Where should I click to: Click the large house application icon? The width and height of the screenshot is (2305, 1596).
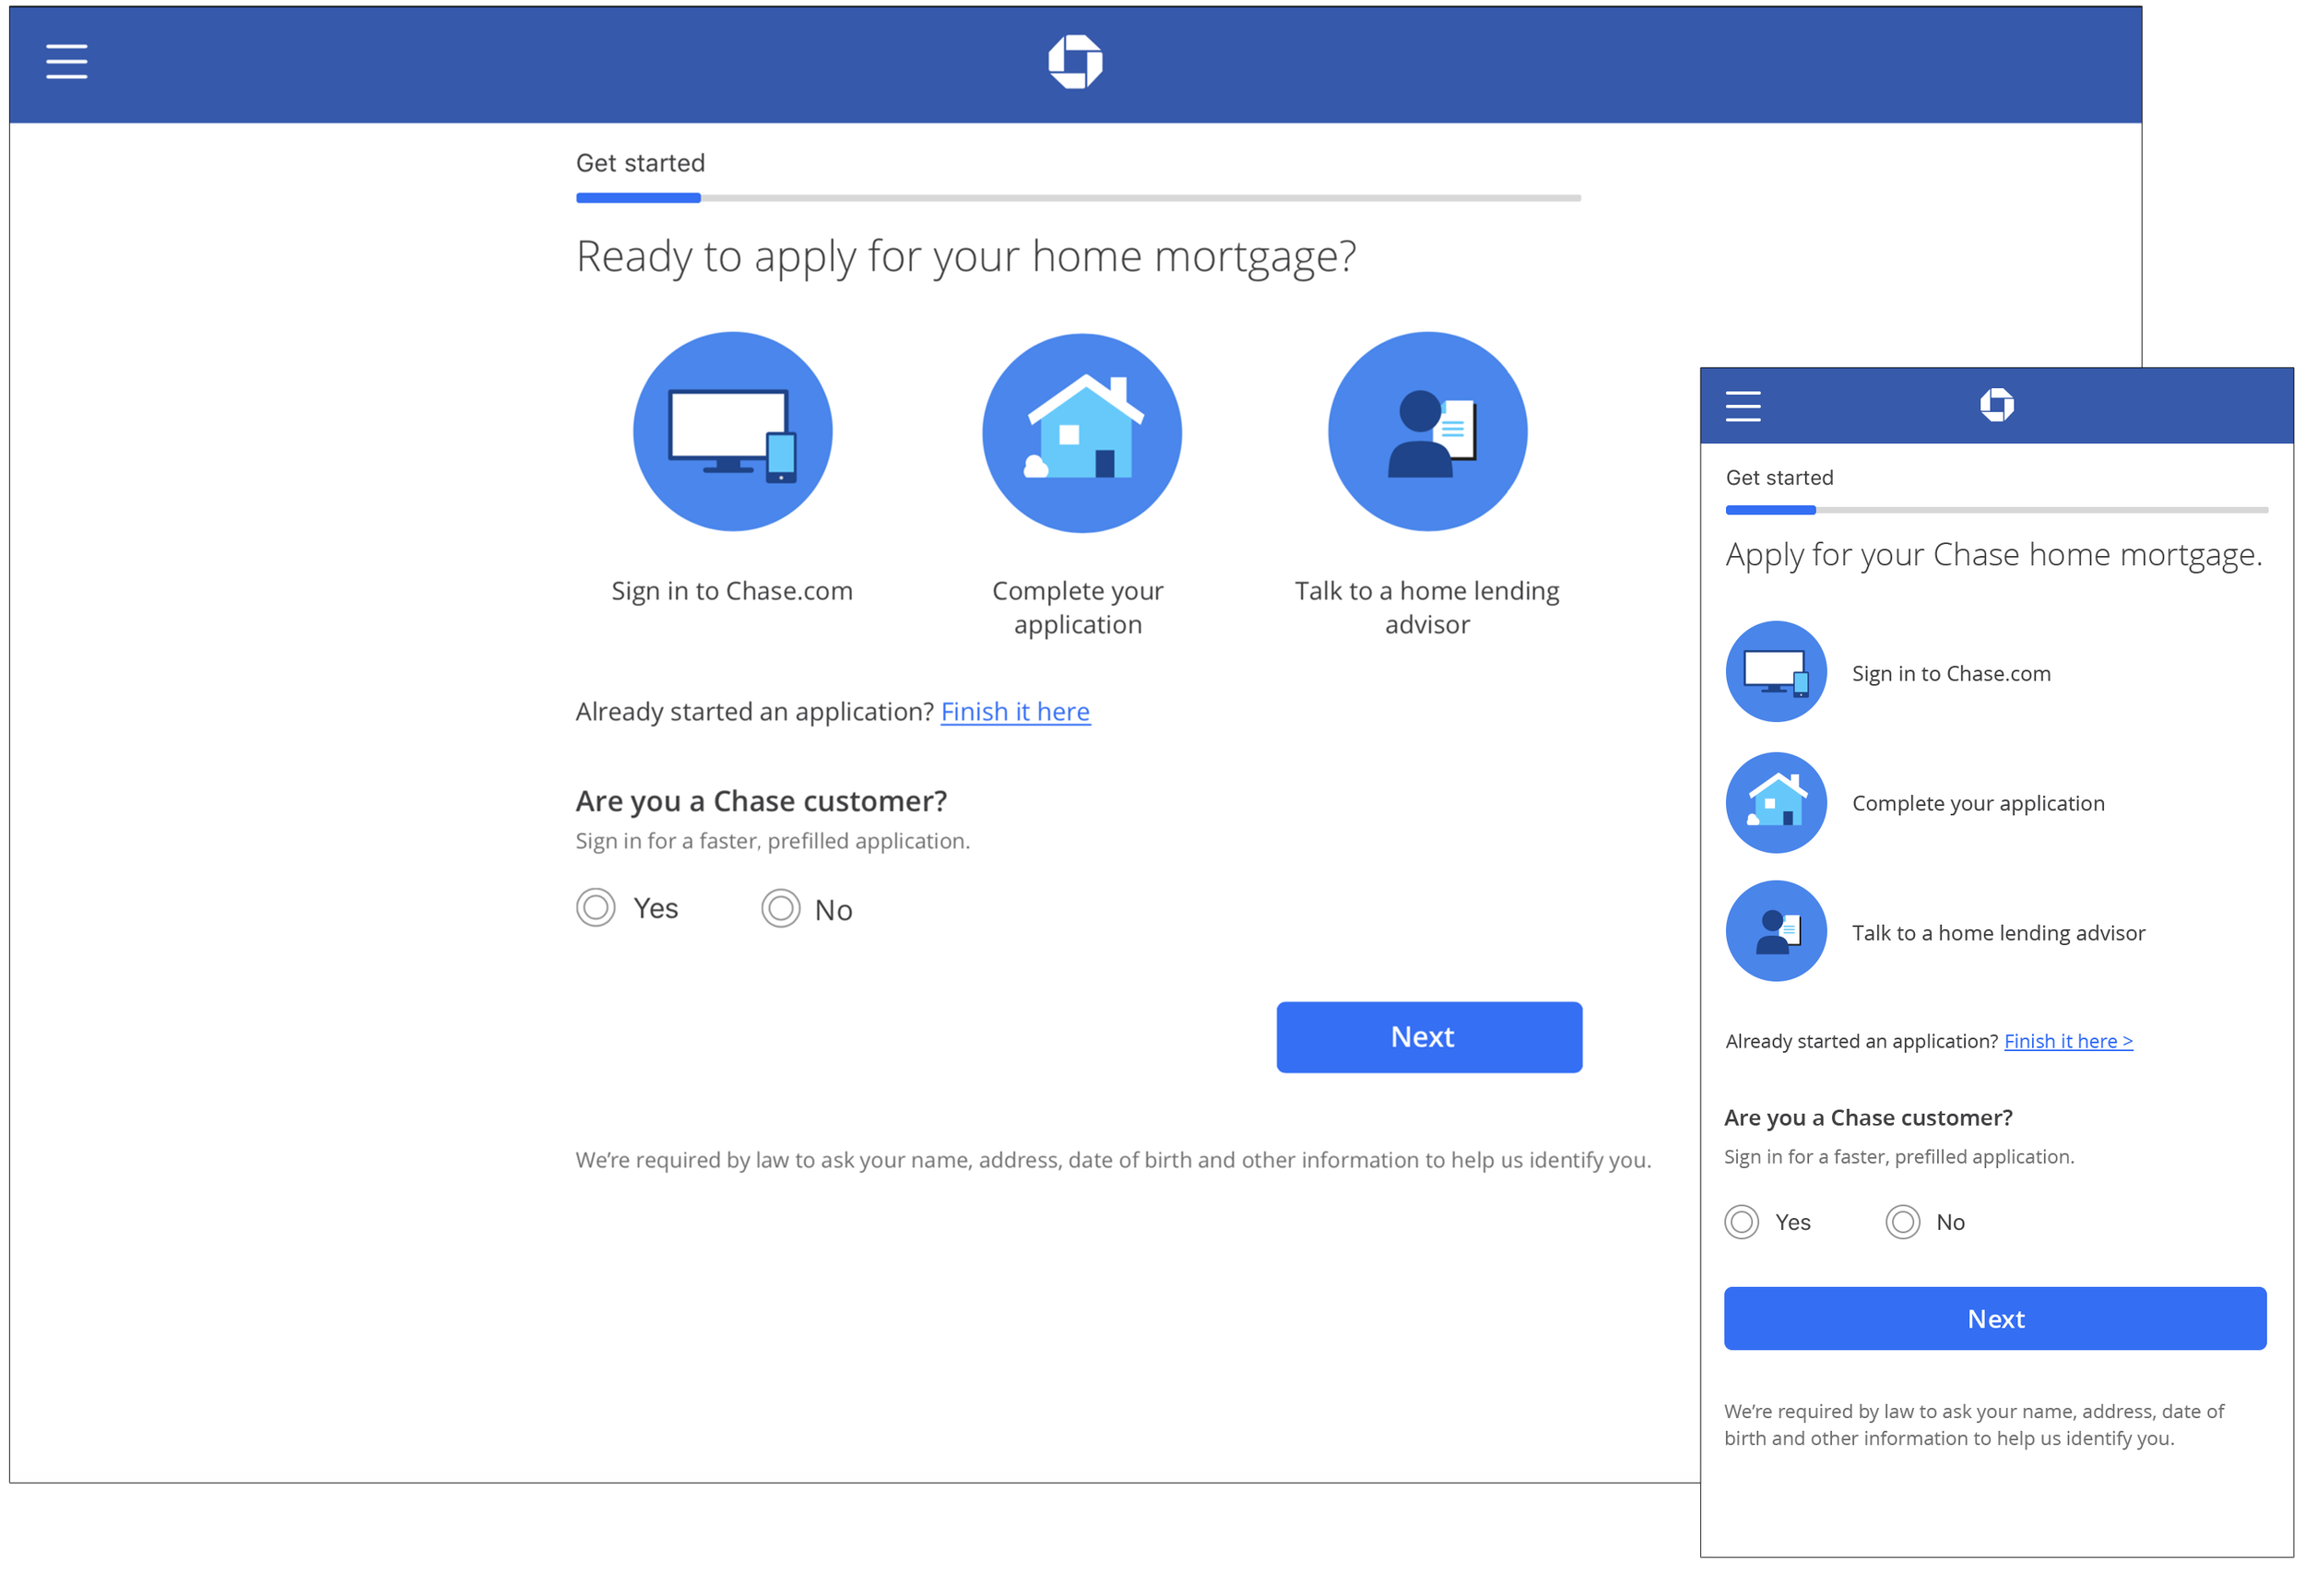pos(1082,433)
